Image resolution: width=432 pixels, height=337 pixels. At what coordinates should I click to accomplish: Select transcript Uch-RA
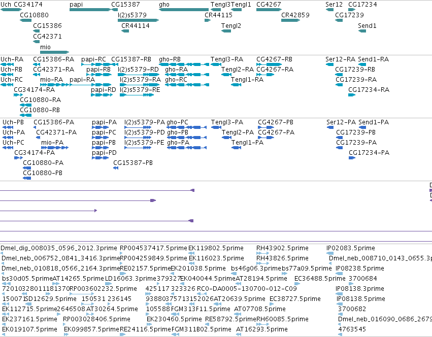12,59
